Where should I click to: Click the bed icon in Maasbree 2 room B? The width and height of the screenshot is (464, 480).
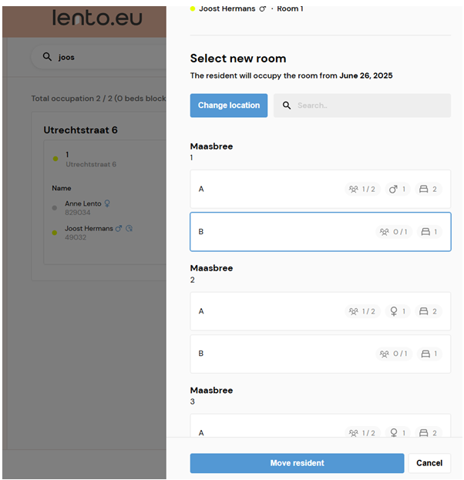(x=425, y=354)
